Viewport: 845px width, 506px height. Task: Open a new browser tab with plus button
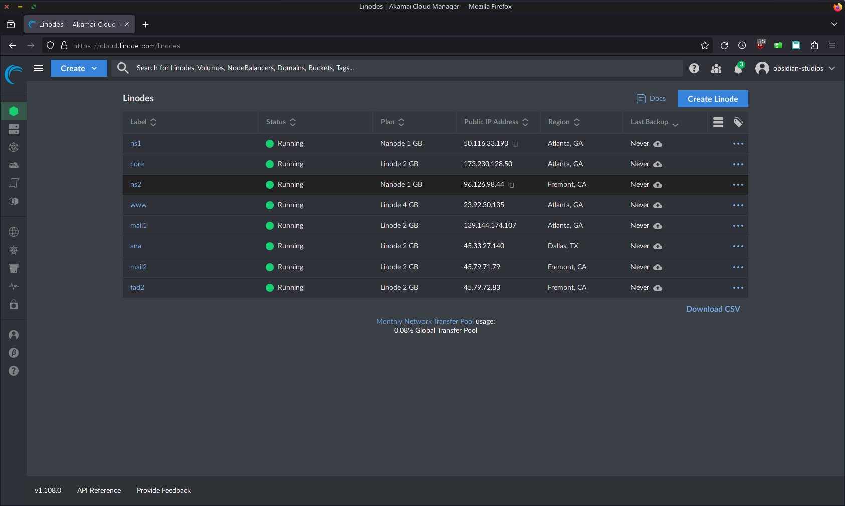pos(146,24)
